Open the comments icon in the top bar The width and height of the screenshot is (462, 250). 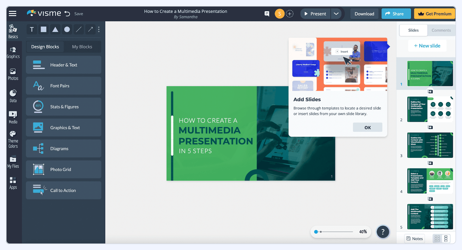pos(267,14)
